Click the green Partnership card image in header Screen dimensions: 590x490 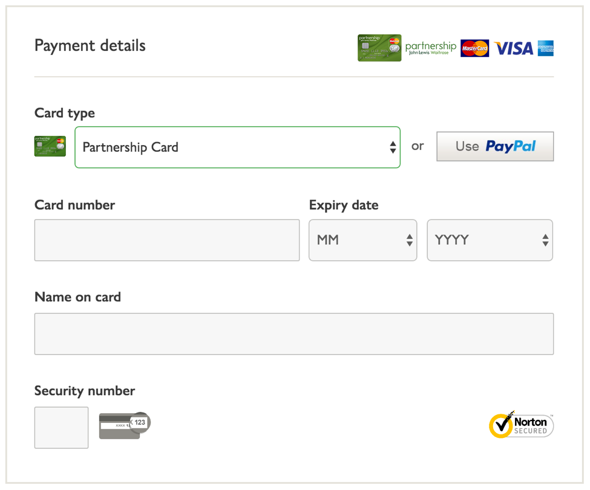coord(379,48)
